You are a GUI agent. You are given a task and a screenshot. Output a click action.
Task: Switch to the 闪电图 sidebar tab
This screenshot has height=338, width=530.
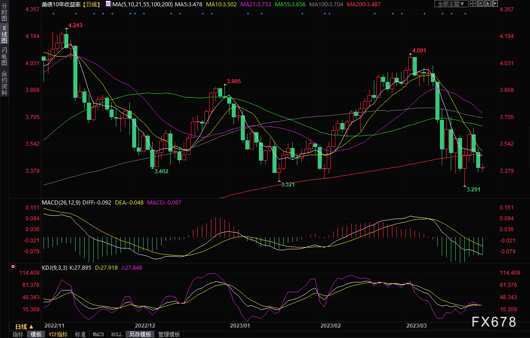5,56
